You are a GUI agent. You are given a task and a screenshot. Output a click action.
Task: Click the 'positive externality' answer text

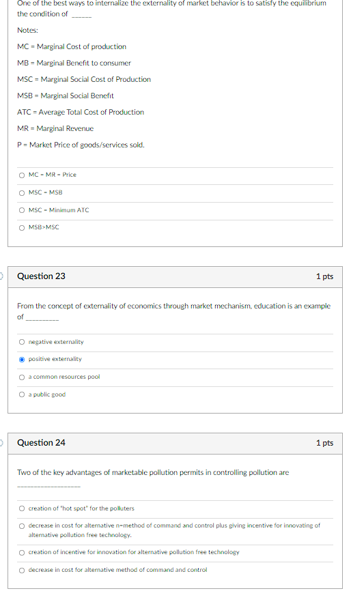pos(55,359)
